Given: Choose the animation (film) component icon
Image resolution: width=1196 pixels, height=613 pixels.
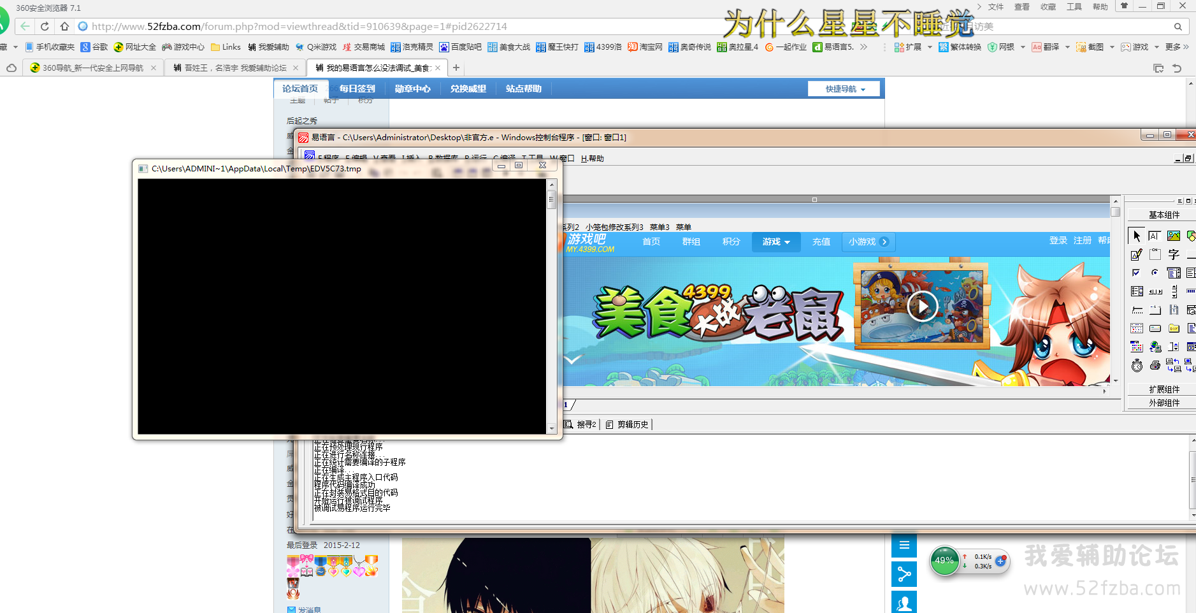Looking at the screenshot, I should 1174,310.
